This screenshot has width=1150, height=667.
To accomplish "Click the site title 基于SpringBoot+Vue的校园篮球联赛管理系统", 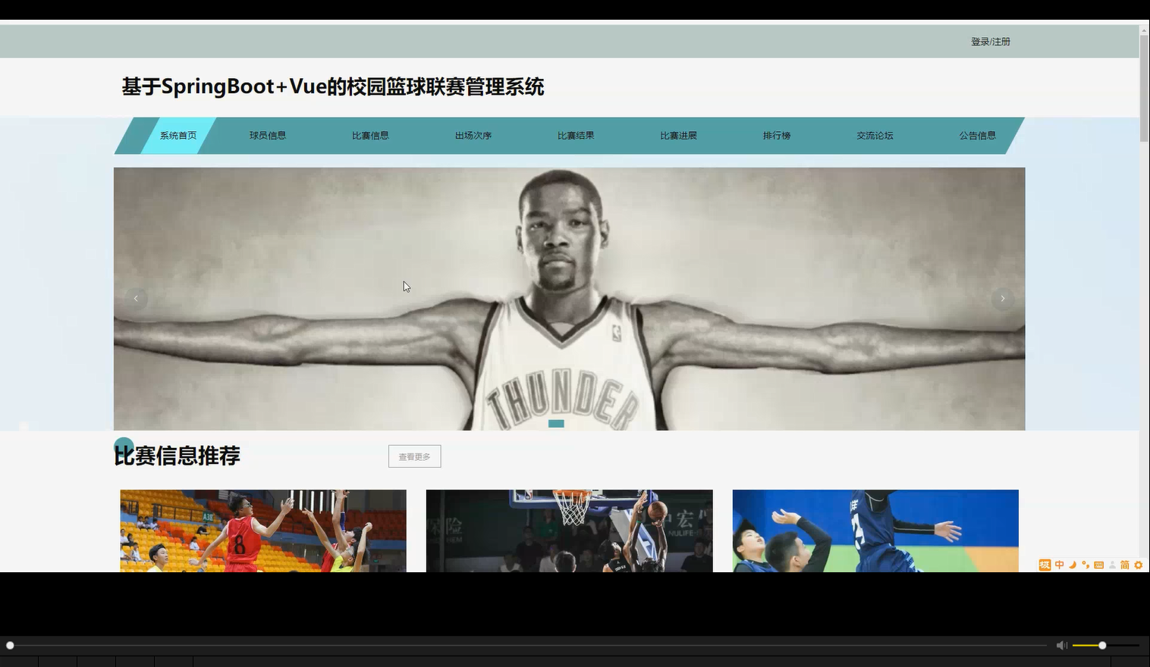I will 333,86.
